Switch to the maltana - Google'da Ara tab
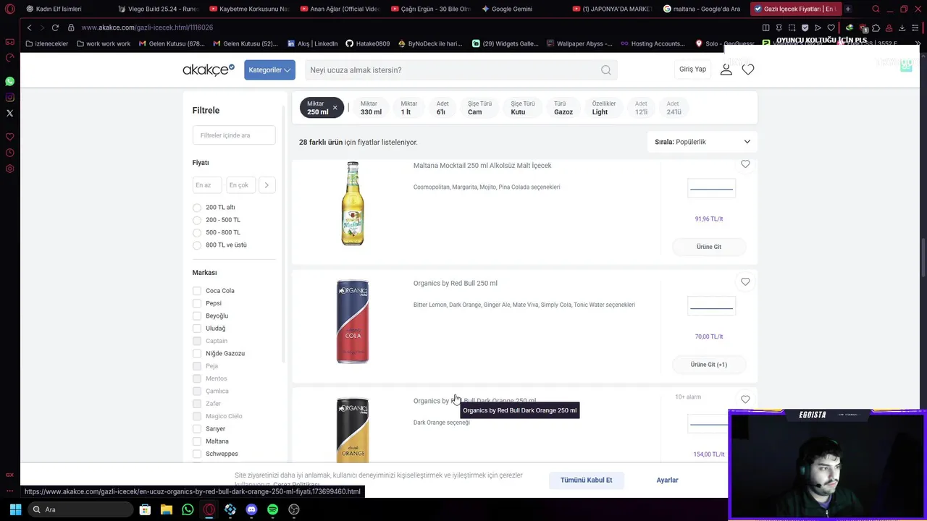Image resolution: width=927 pixels, height=521 pixels. 701,9
